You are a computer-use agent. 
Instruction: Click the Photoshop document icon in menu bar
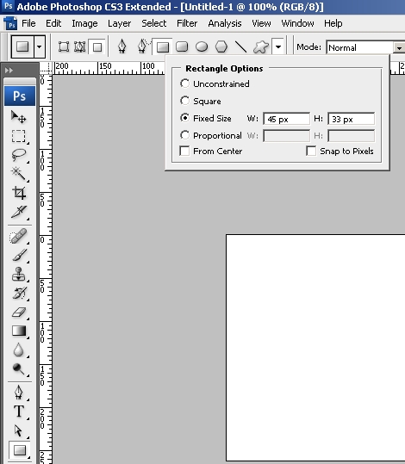point(10,23)
